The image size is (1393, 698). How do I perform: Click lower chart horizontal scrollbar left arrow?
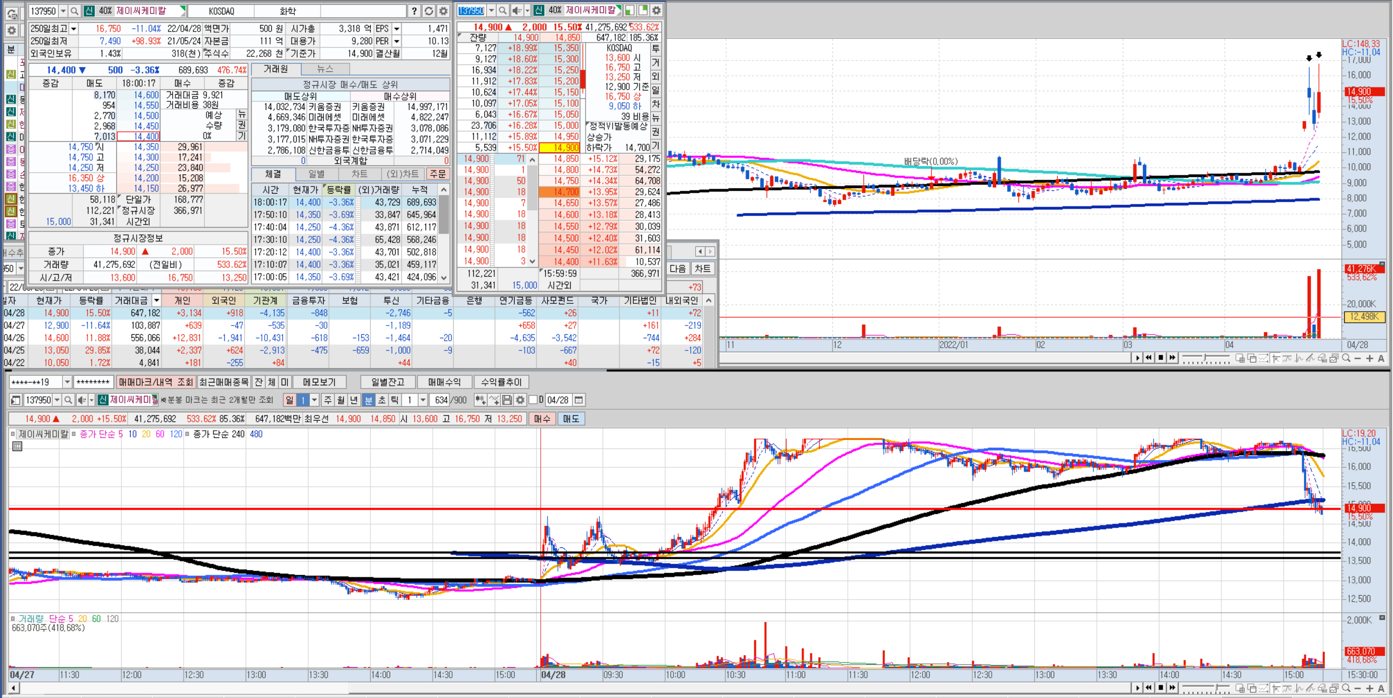click(x=14, y=687)
